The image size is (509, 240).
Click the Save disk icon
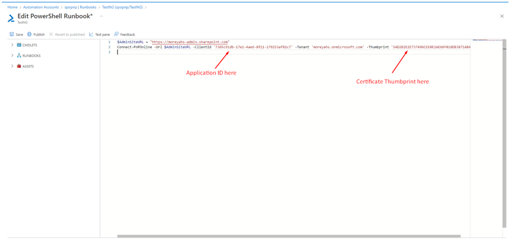11,34
